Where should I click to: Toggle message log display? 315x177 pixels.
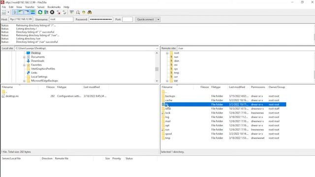coord(15,12)
